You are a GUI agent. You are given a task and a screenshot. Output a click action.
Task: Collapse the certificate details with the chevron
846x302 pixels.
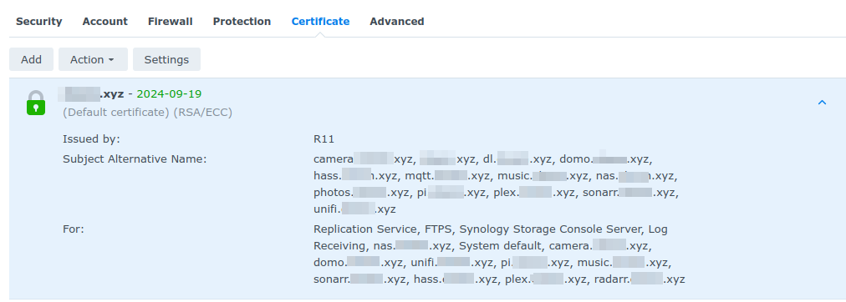(x=822, y=103)
